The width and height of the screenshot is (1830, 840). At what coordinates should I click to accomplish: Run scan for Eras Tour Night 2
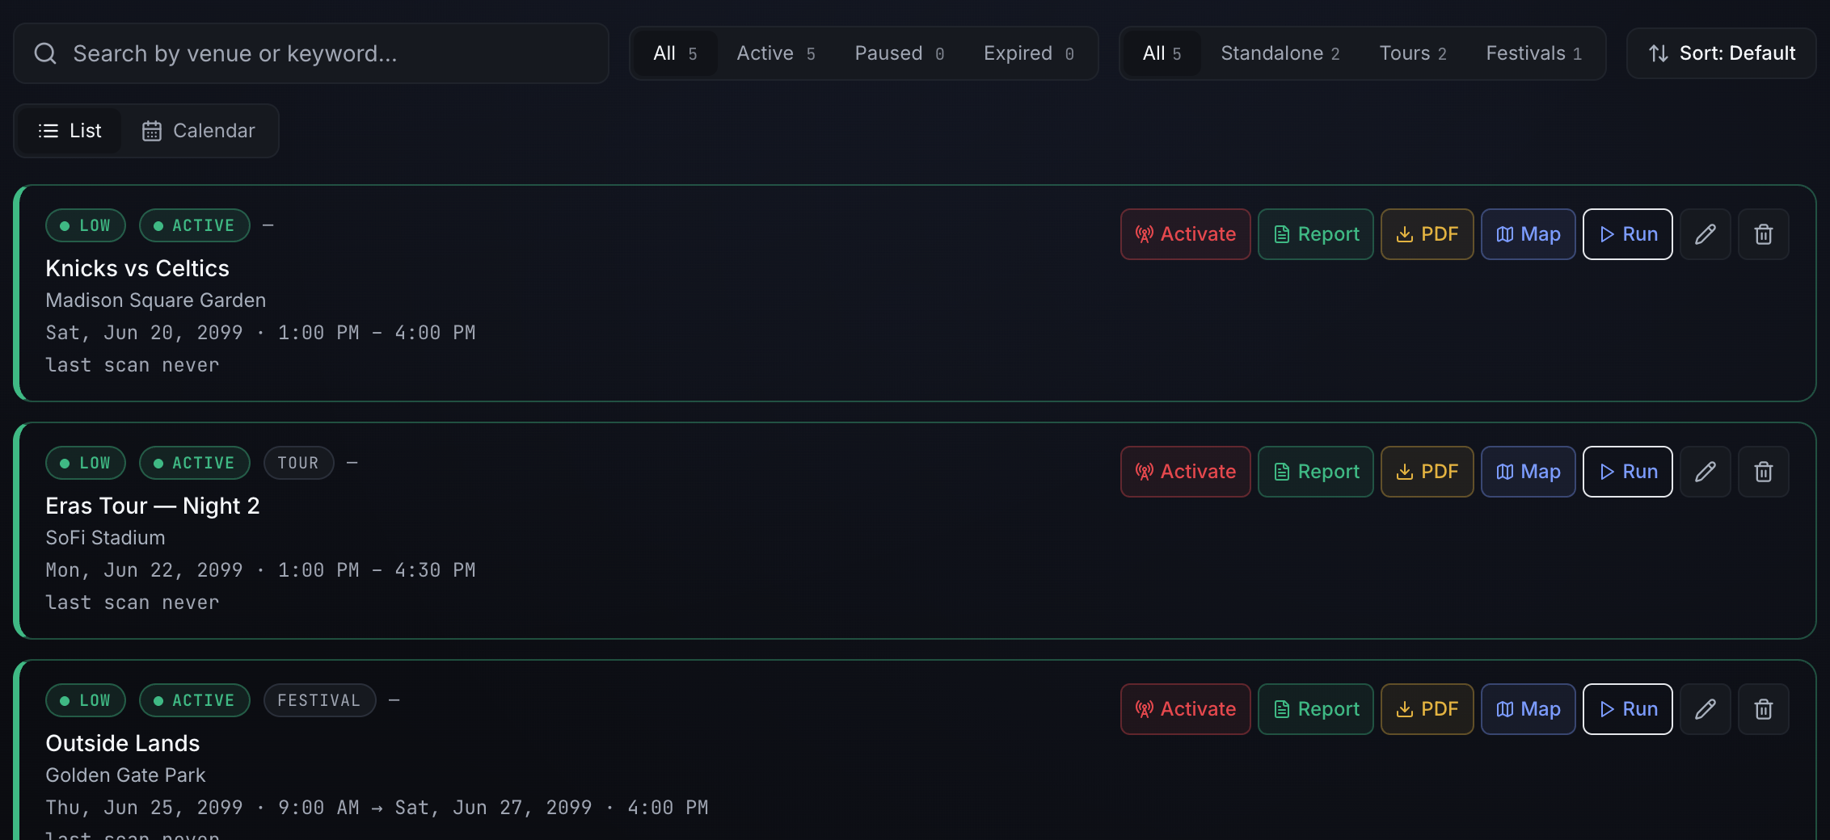1627,472
